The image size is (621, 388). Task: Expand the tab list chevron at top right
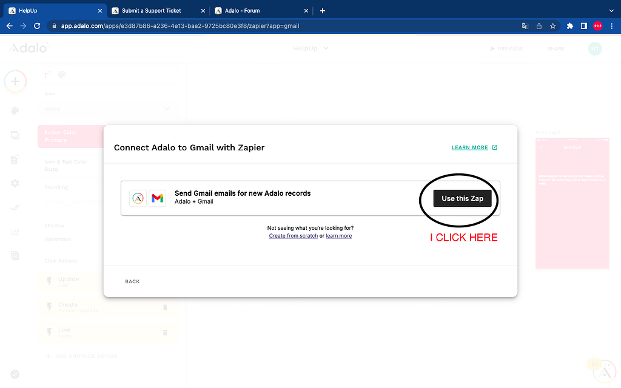611,10
